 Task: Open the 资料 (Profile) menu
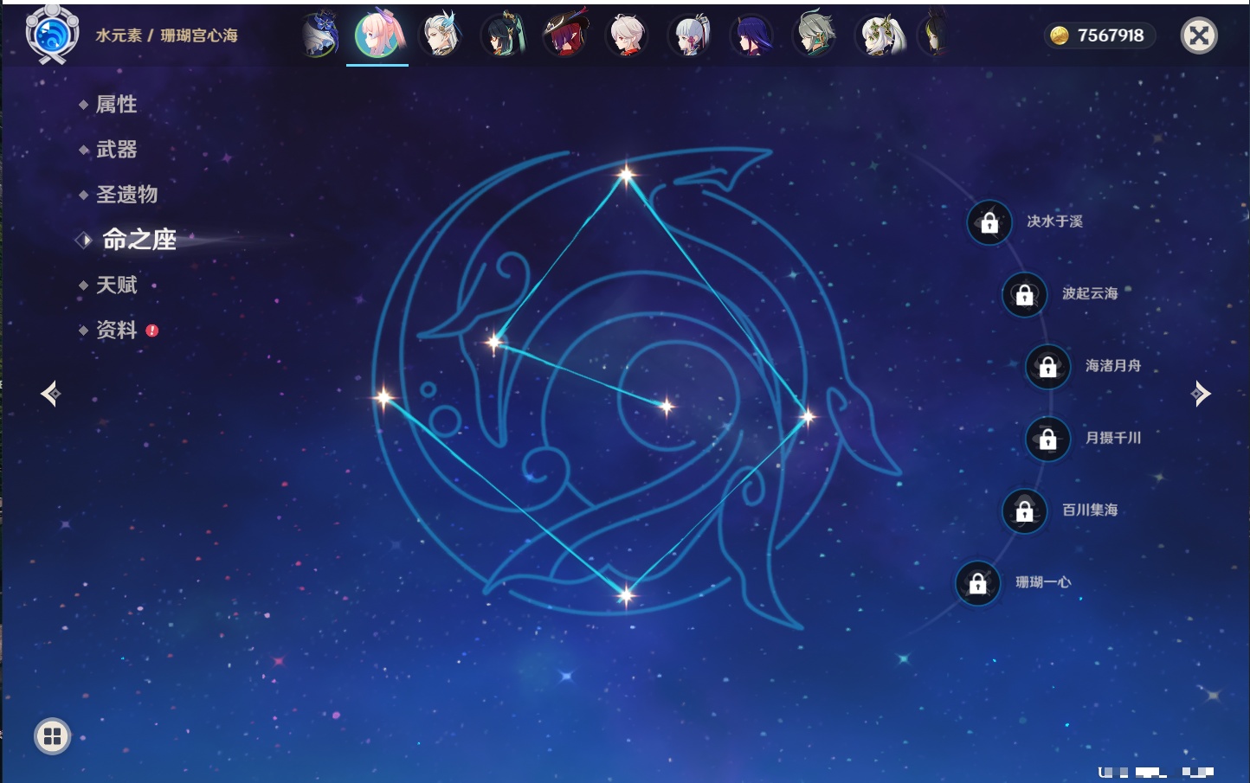tap(116, 330)
